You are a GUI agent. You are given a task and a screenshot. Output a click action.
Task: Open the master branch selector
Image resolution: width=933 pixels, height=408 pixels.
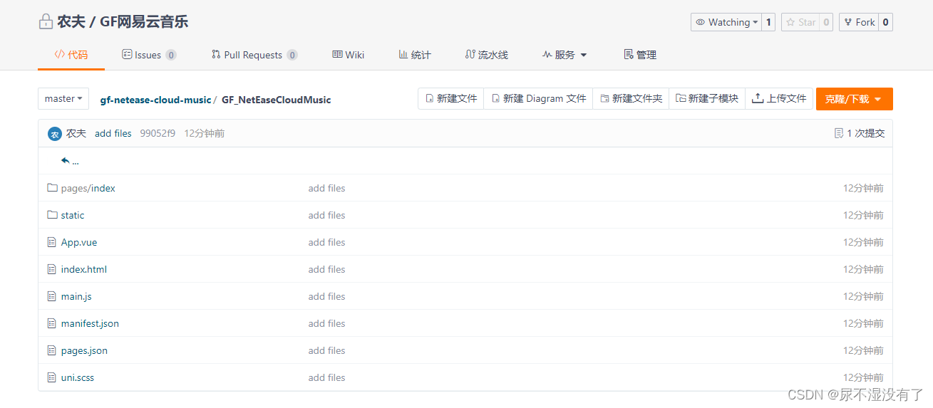click(x=63, y=99)
